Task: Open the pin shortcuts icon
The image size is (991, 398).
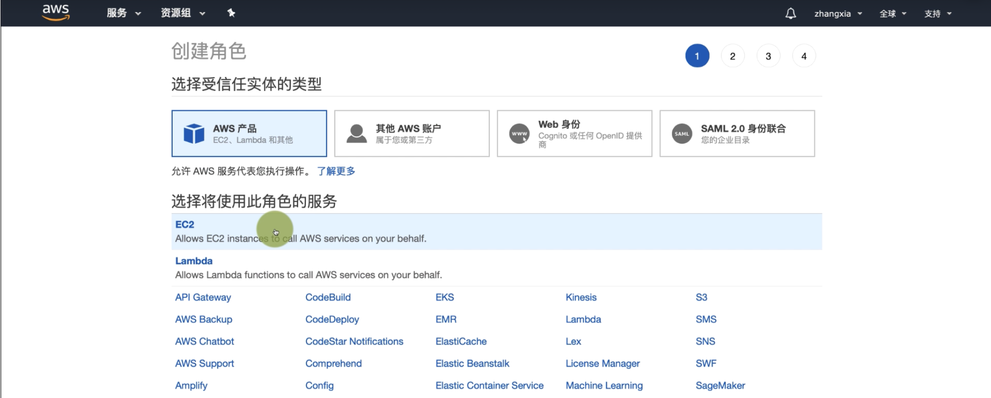Action: pos(231,13)
